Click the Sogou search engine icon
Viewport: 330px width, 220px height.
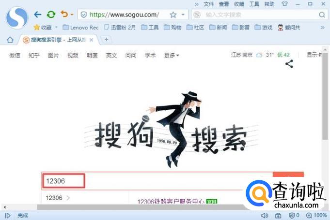coord(197,15)
